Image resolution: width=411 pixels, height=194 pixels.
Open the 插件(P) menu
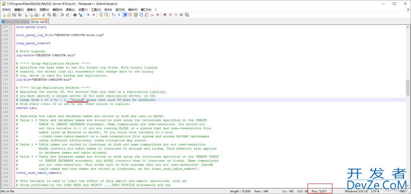(x=133, y=9)
